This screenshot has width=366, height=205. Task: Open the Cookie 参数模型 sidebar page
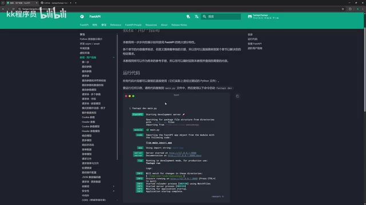(x=90, y=126)
